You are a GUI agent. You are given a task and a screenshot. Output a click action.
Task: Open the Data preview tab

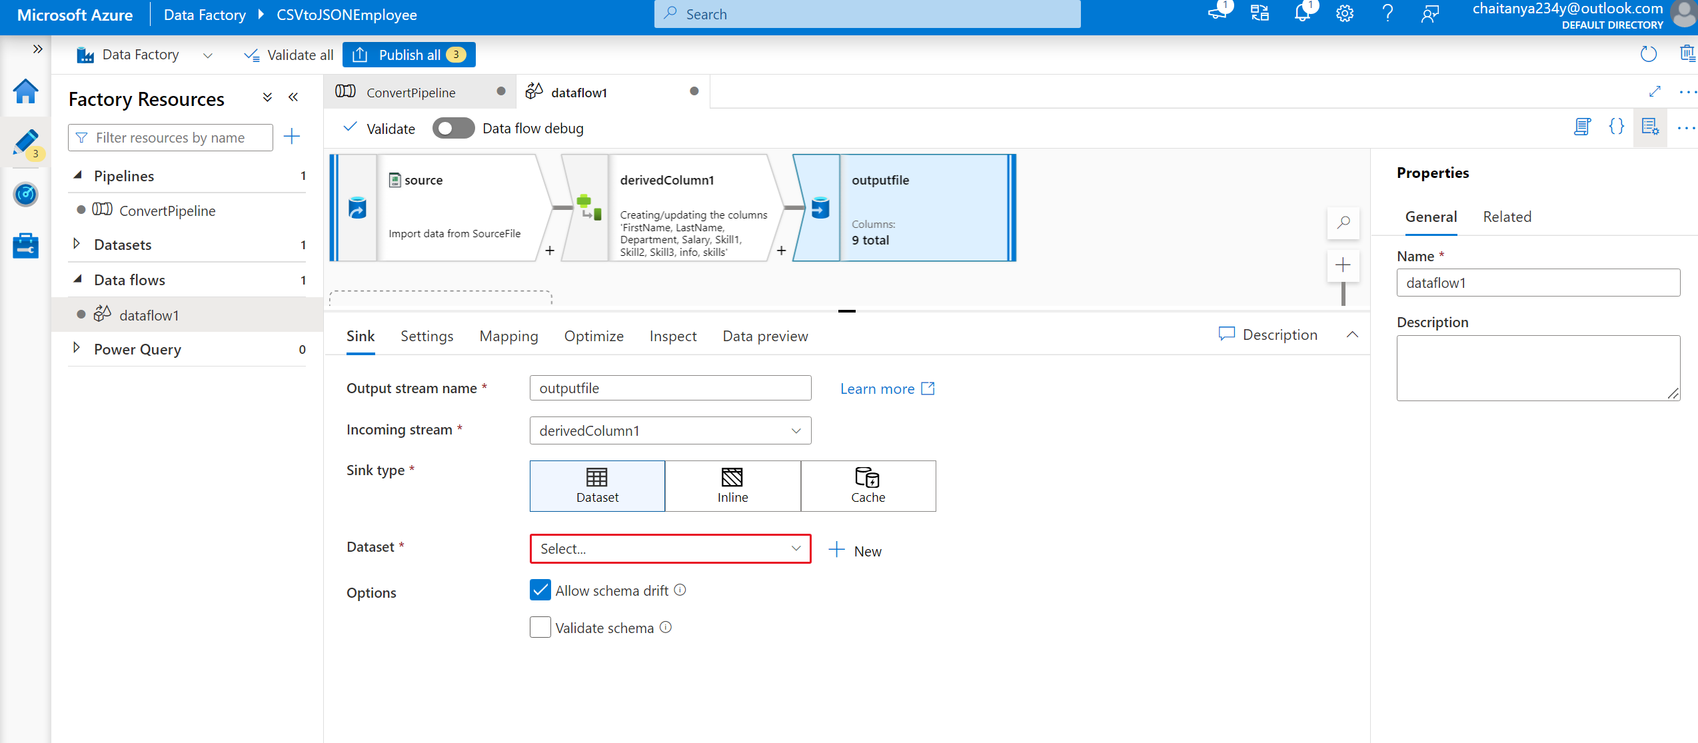(x=765, y=337)
